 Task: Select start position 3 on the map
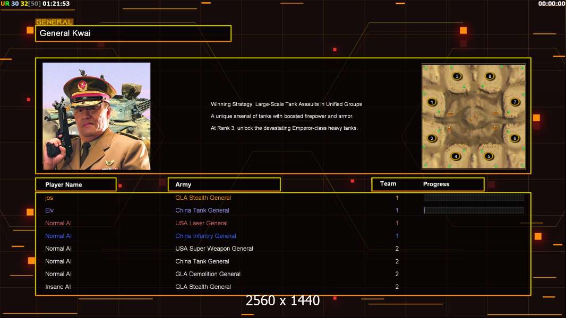click(457, 76)
